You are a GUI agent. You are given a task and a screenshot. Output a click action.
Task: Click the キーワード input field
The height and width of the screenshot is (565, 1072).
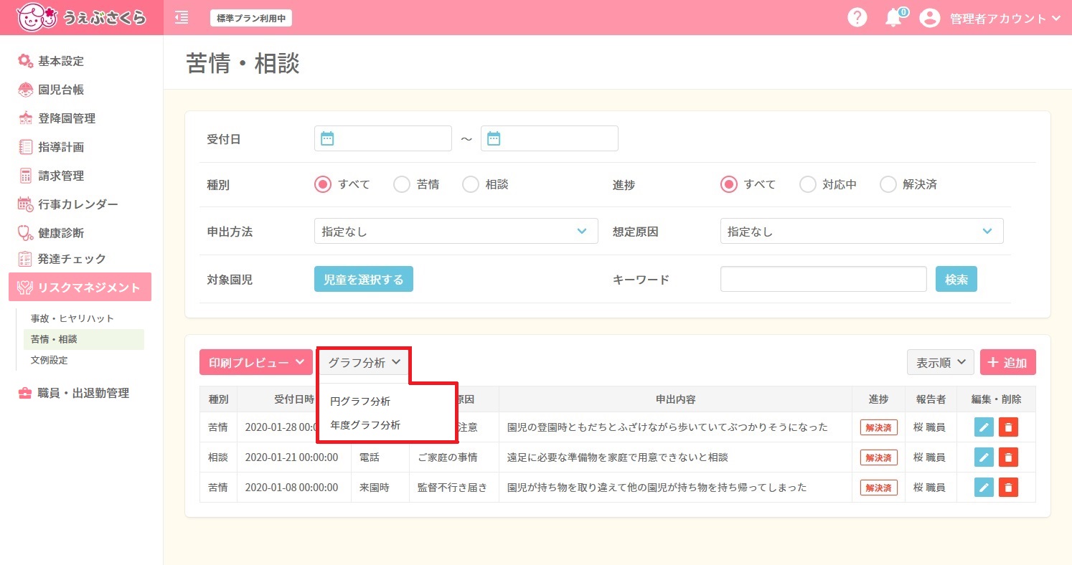coord(824,280)
